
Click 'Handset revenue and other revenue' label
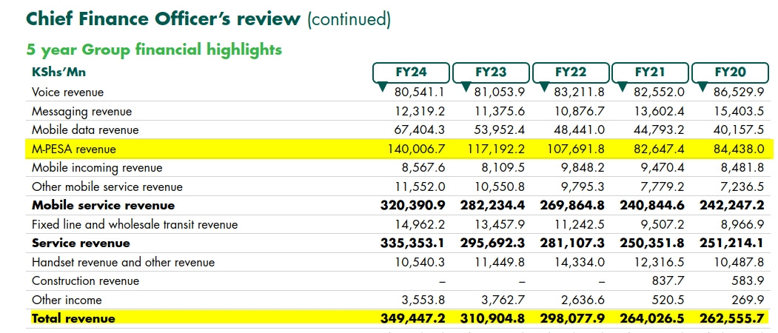[x=124, y=263]
